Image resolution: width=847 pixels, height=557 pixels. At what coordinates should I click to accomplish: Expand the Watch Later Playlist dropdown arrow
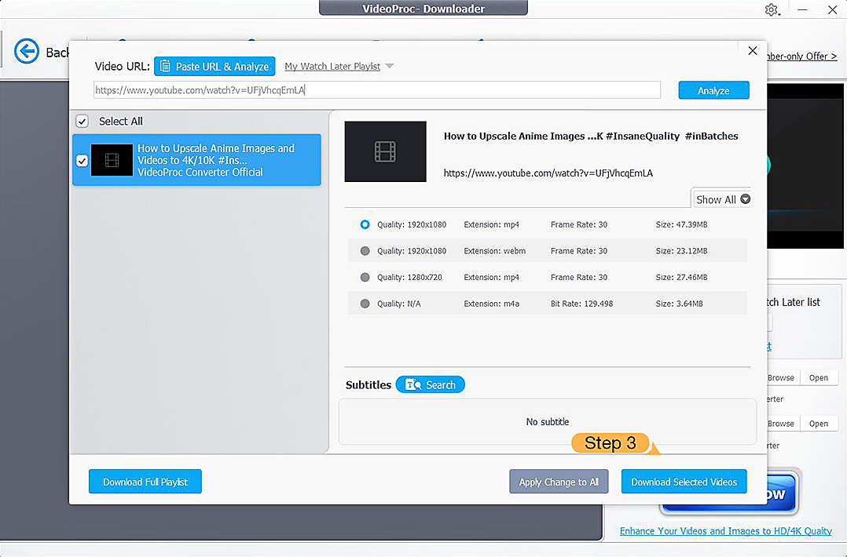[x=390, y=67]
